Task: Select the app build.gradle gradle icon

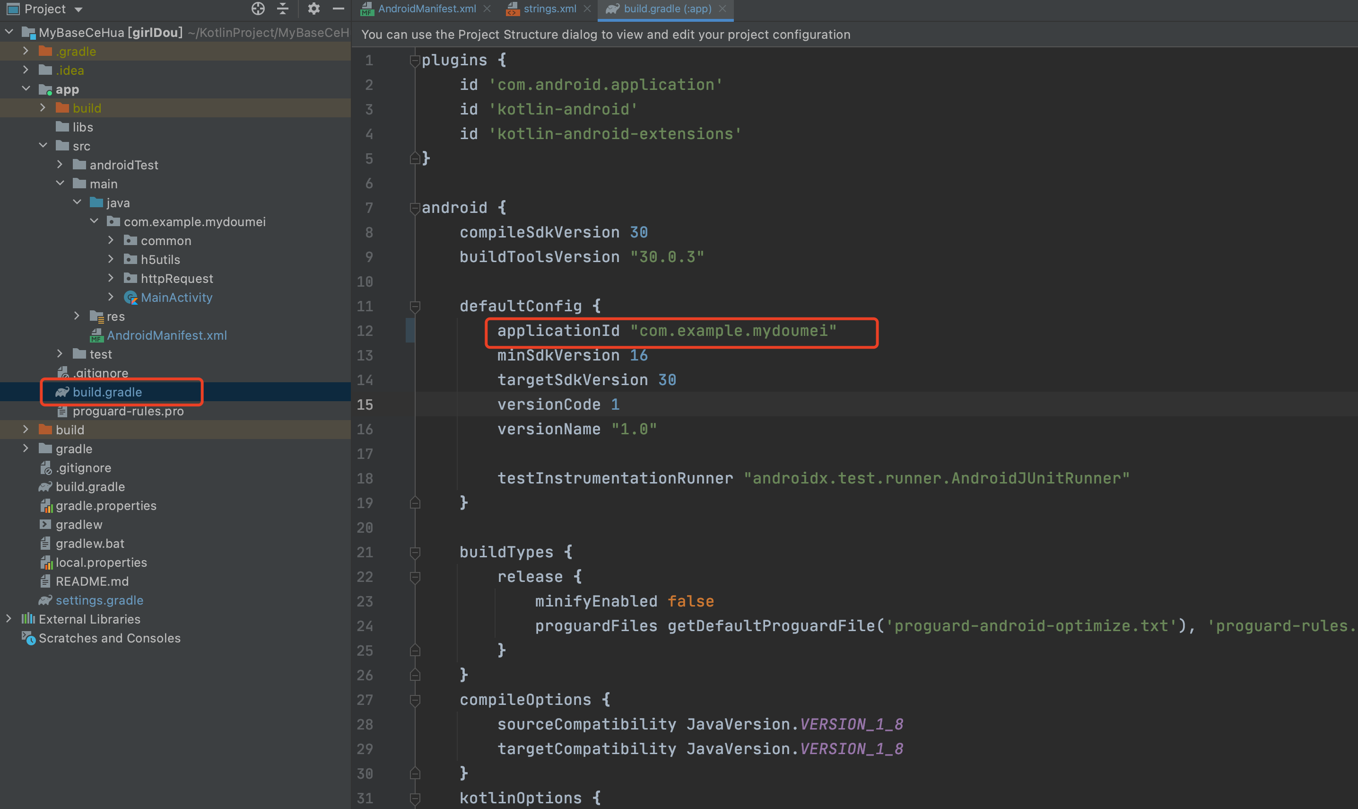Action: pyautogui.click(x=62, y=392)
